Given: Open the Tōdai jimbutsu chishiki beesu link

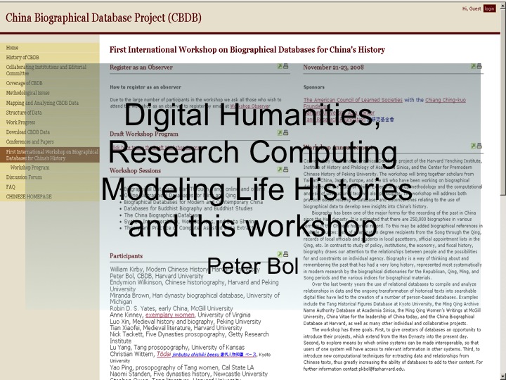Looking at the screenshot, I should pos(207,354).
